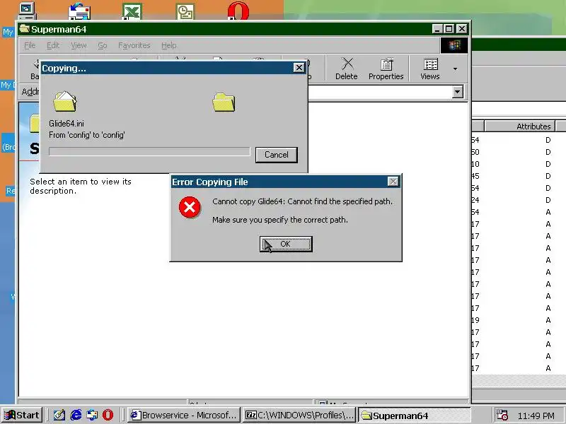Click the Task Scheduler tray icon
Image resolution: width=566 pixels, height=424 pixels.
(x=502, y=415)
